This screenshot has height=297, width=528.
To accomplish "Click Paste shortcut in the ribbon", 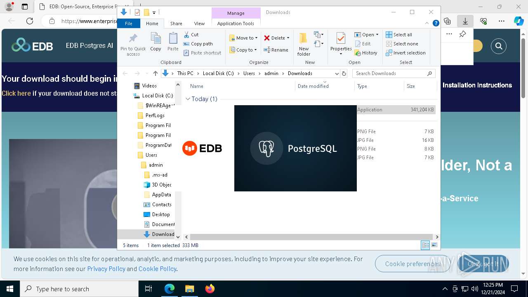I will tap(202, 53).
